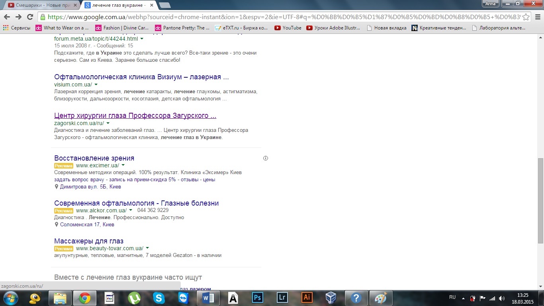Reload the current Google results page
This screenshot has width=544, height=306.
30,17
